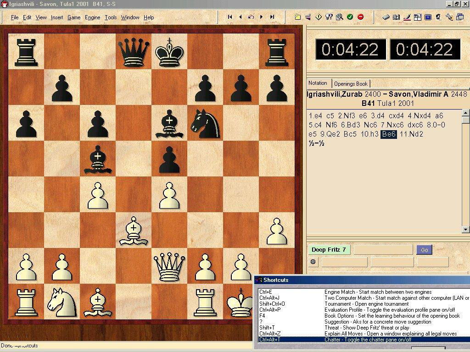Click the take back move icon

click(251, 17)
